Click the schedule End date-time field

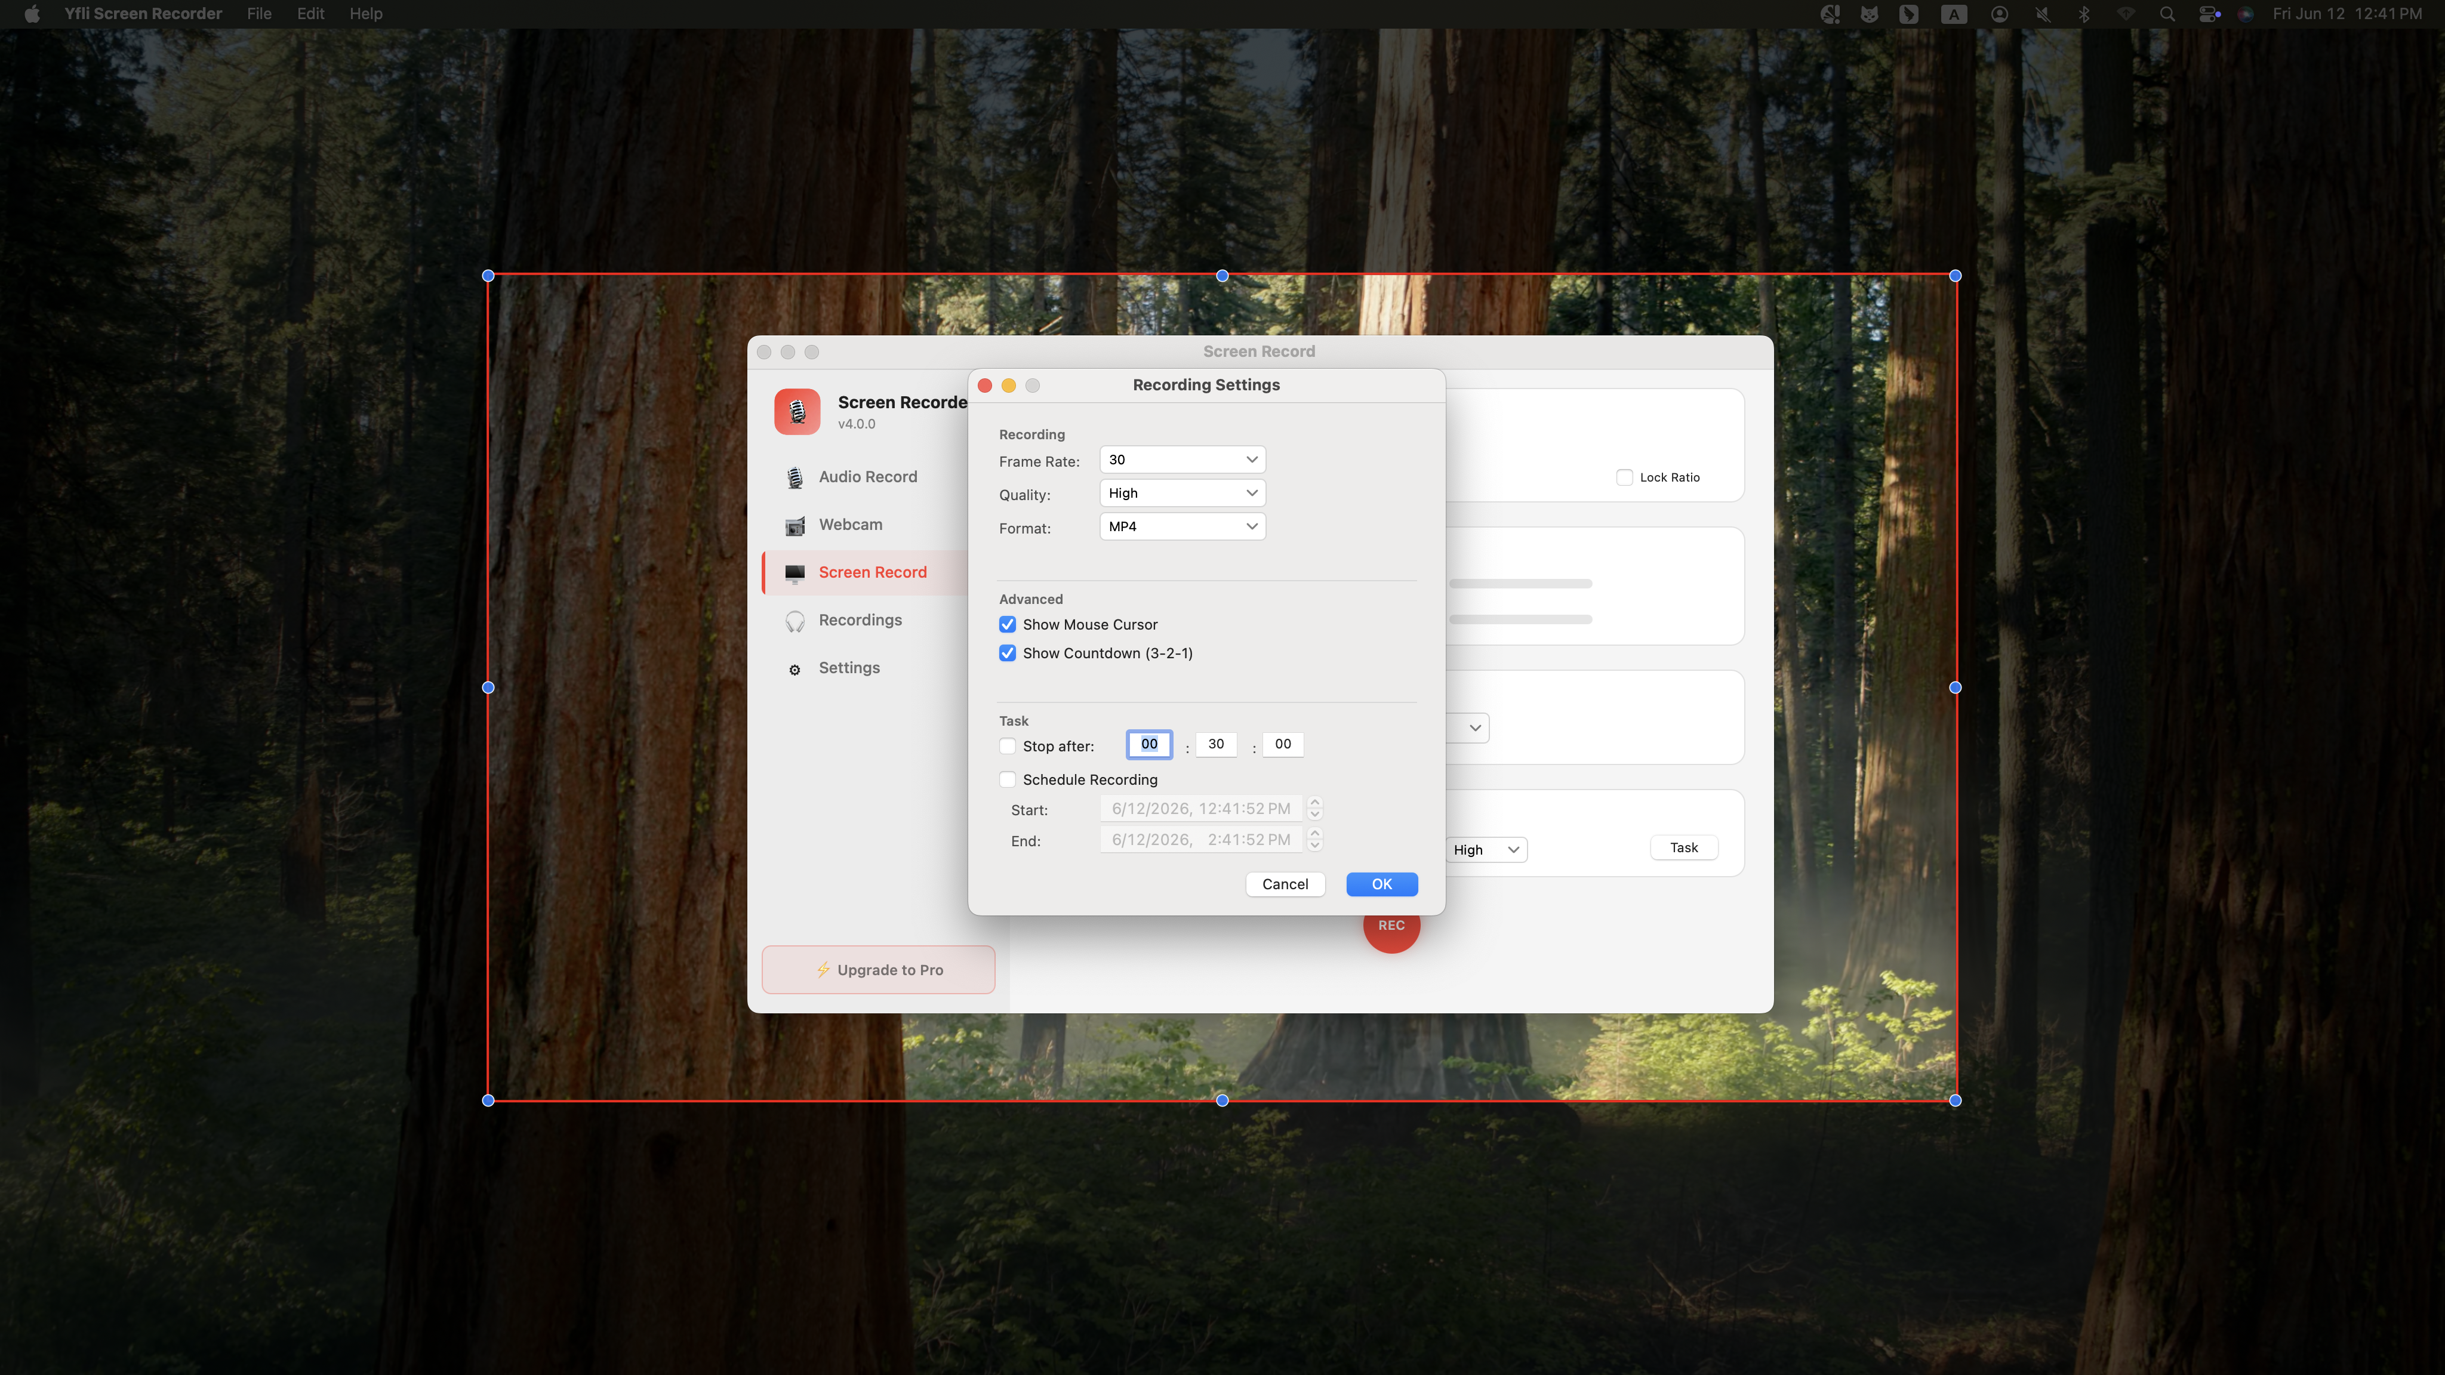click(1200, 840)
